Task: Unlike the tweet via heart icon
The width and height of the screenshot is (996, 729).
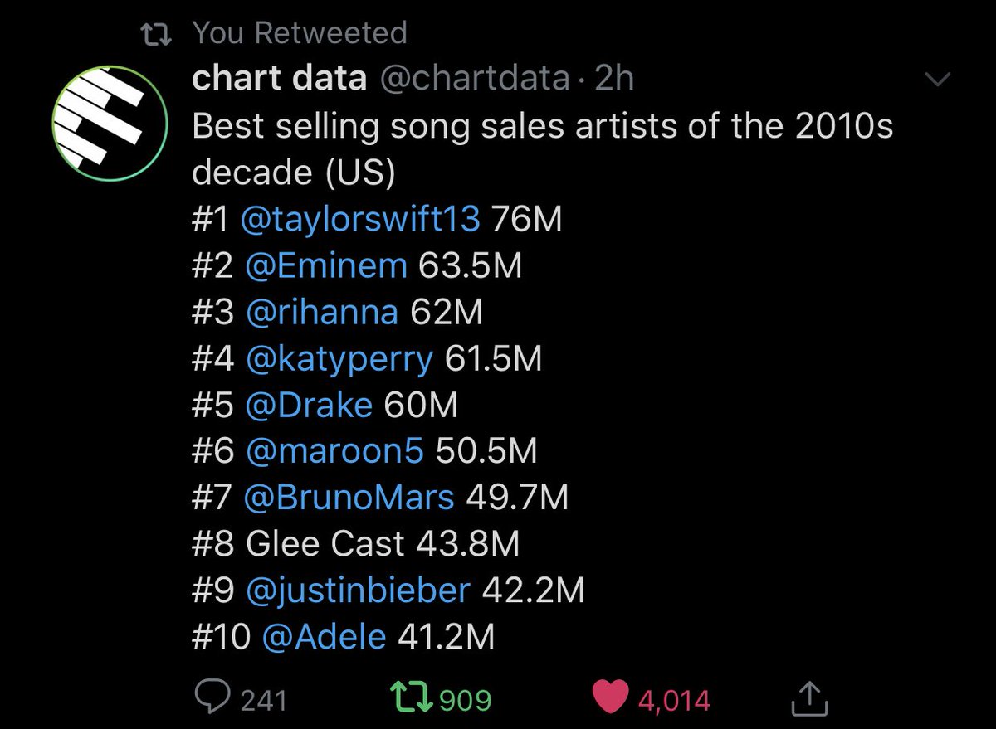Action: click(611, 698)
